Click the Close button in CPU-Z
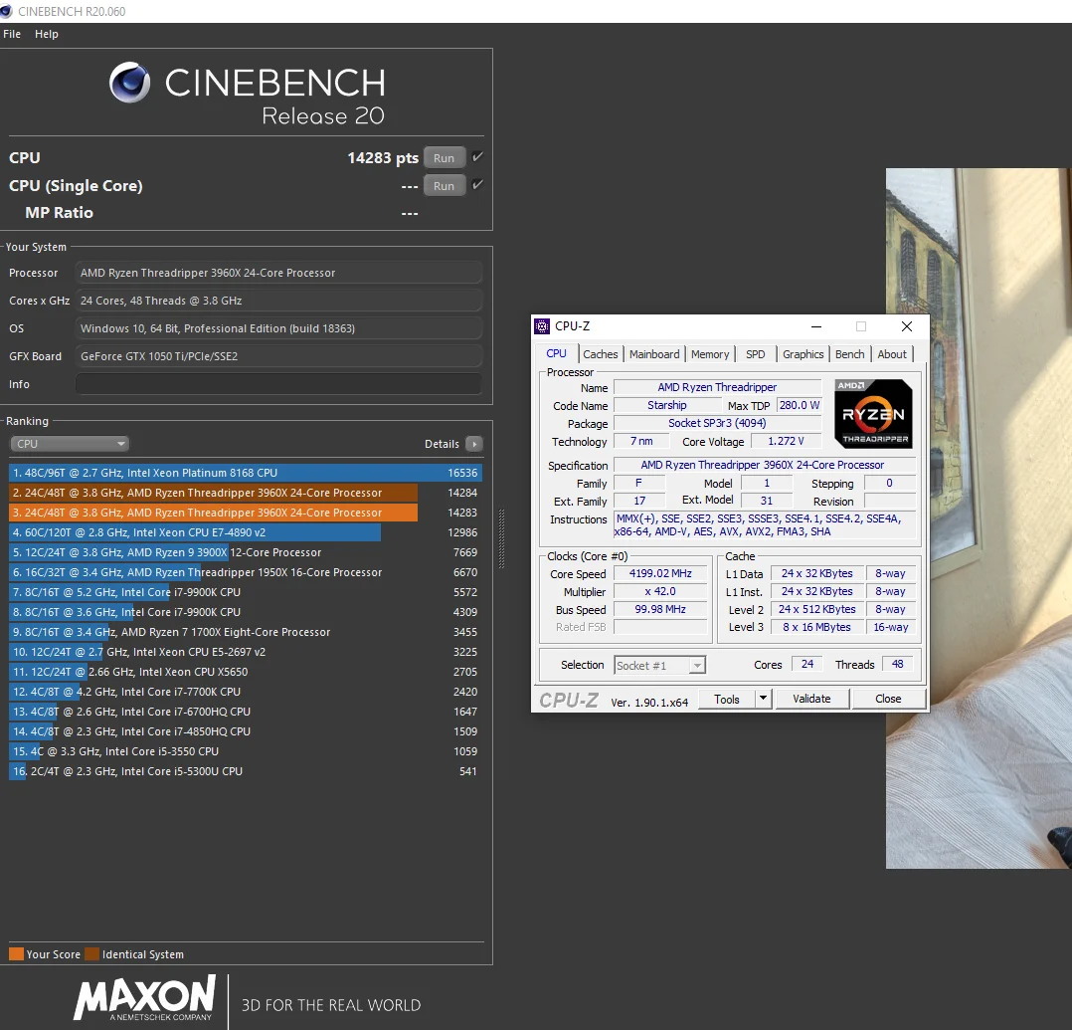The height and width of the screenshot is (1030, 1072). tap(888, 699)
